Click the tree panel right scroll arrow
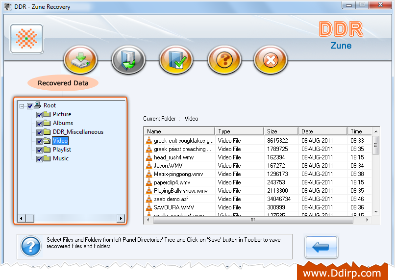395x280 pixels. 121,218
